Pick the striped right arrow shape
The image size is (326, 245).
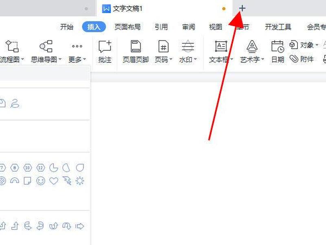(x=79, y=226)
